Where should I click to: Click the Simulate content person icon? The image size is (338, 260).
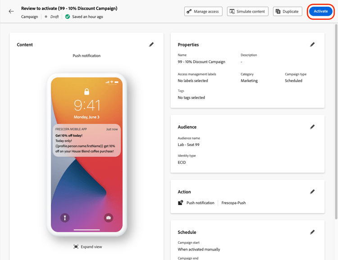pos(232,11)
